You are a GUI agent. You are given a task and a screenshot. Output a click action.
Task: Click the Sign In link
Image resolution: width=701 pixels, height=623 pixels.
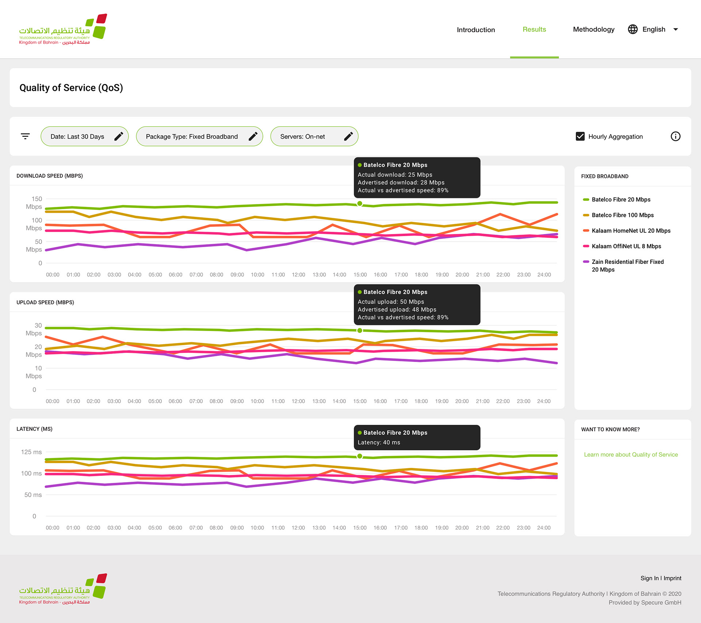pyautogui.click(x=649, y=578)
